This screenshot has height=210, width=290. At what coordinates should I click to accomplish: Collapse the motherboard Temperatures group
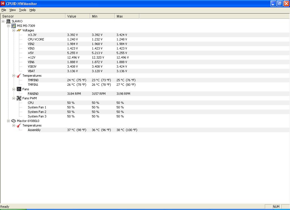click(14, 76)
